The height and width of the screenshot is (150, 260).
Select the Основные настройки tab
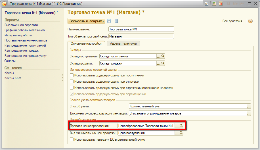tap(86, 43)
